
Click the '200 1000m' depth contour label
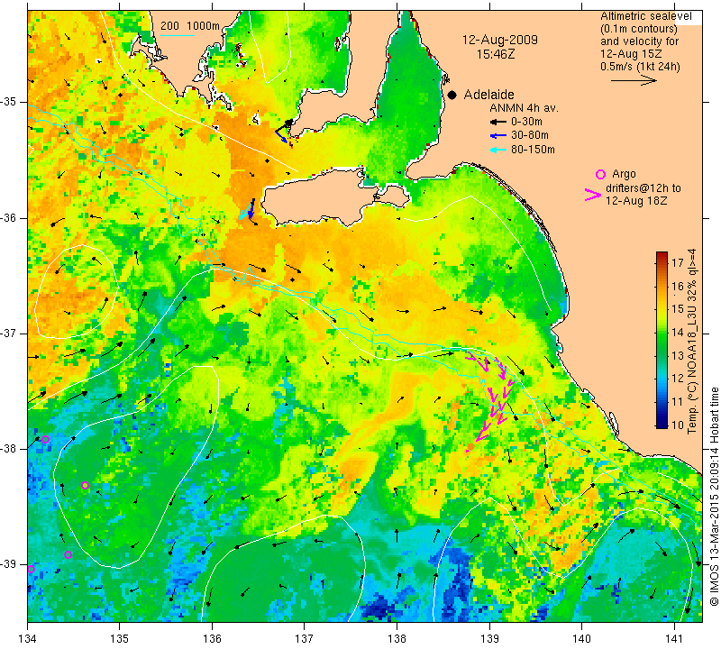coord(190,26)
